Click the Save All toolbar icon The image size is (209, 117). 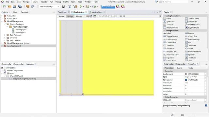20,6
